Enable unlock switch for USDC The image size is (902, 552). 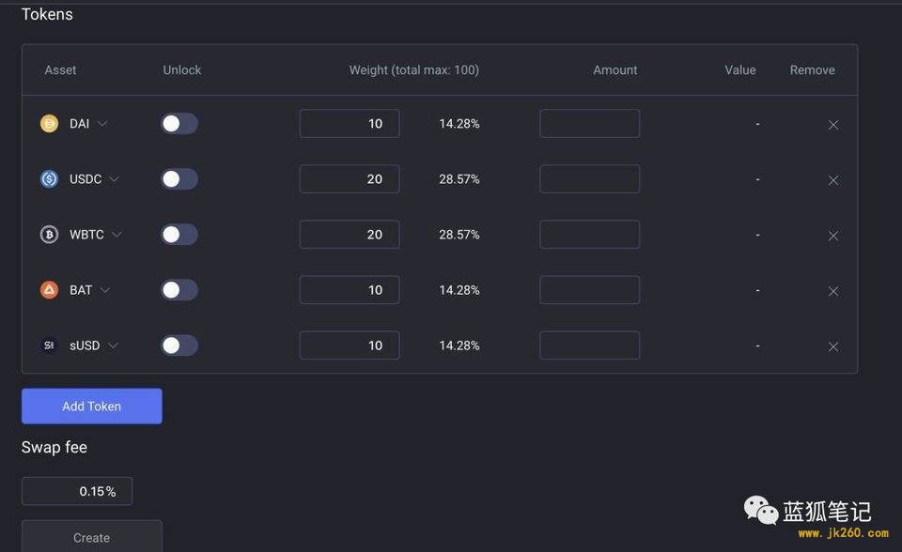(179, 179)
